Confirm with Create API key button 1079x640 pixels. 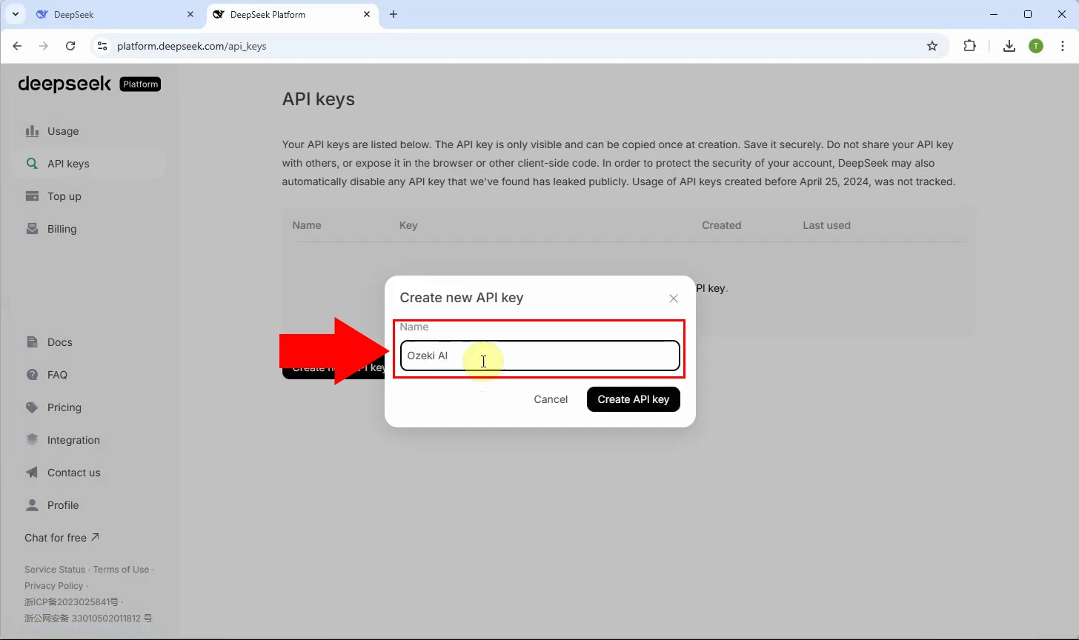coord(633,399)
